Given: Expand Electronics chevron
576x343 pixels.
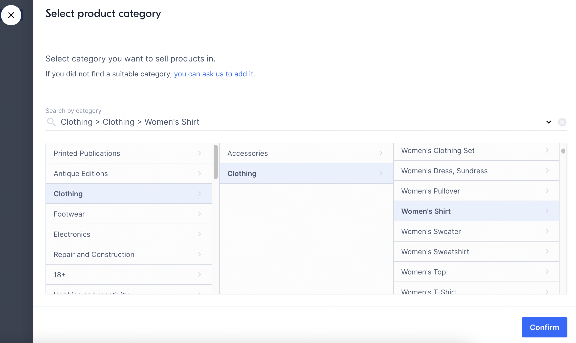Looking at the screenshot, I should (x=200, y=234).
